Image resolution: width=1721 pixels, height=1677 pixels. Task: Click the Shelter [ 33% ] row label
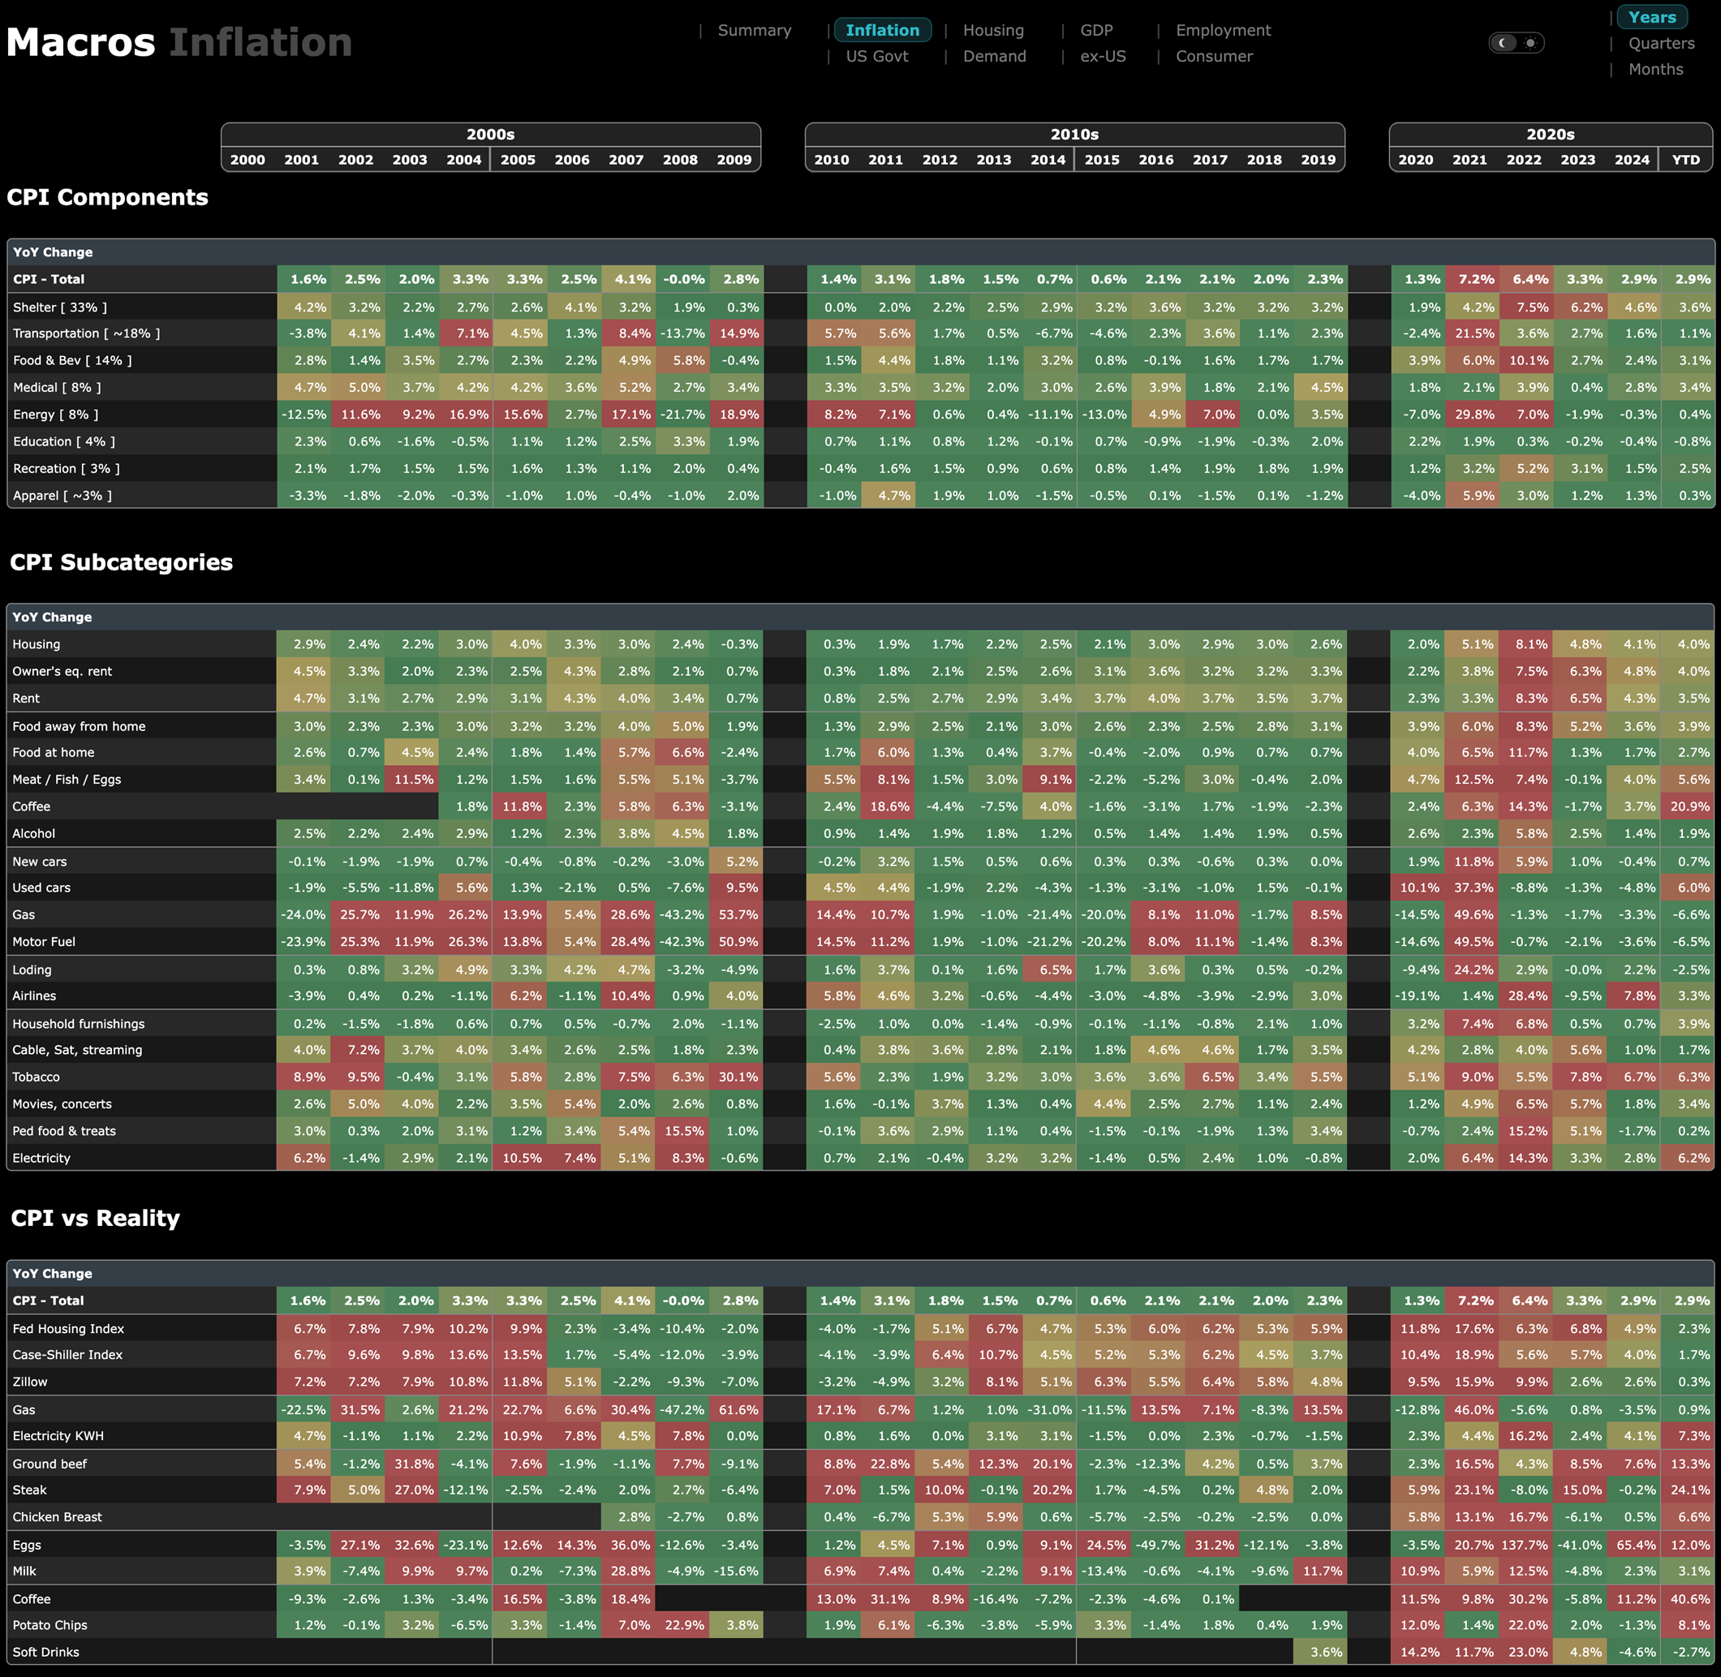[x=60, y=307]
